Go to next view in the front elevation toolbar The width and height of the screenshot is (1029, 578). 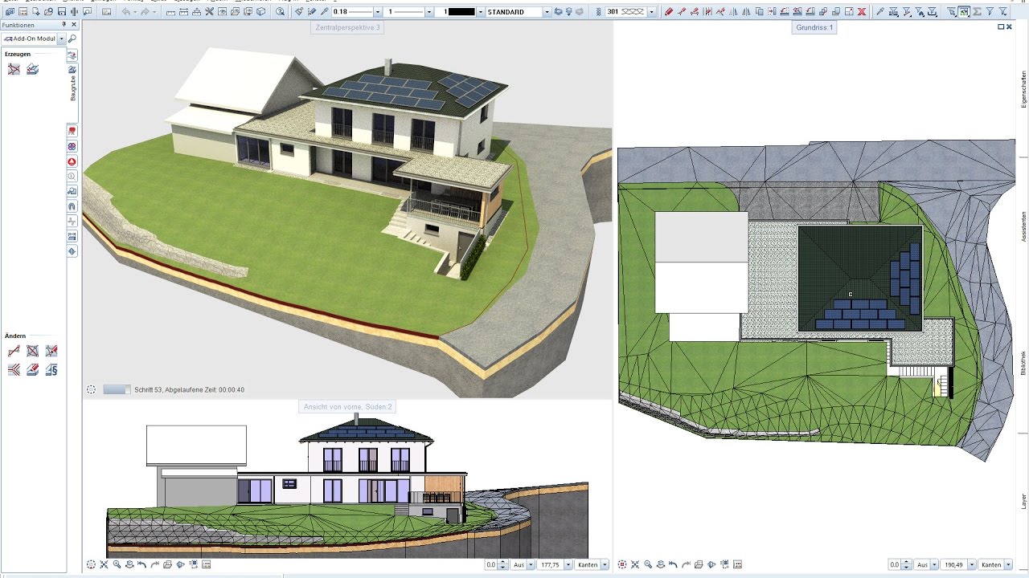point(155,564)
